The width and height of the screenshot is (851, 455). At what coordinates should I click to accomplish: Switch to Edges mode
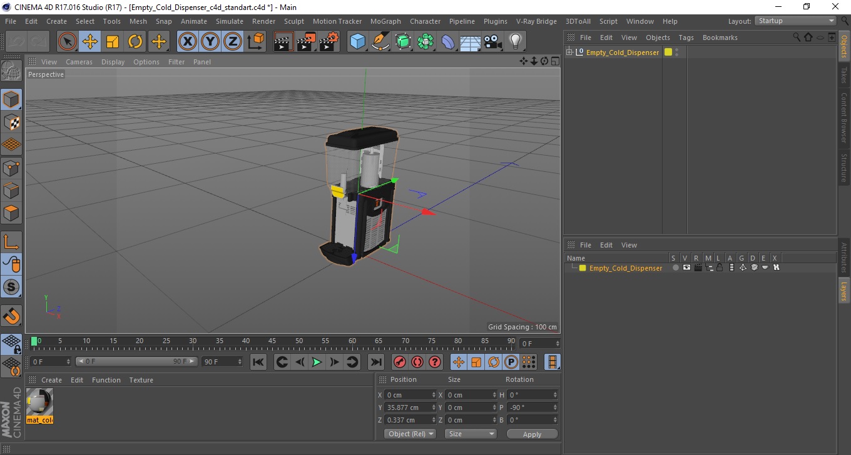pos(11,190)
